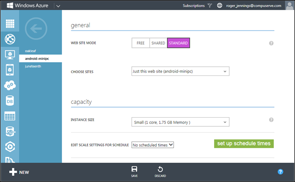
Task: Open Virtual Machines monitor icon
Action: (10, 55)
